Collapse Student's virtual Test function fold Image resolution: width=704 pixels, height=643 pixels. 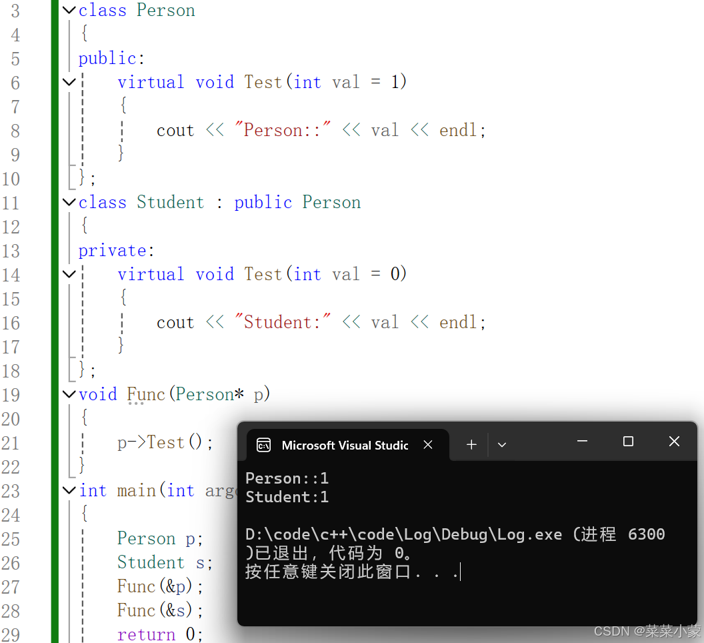coord(69,274)
